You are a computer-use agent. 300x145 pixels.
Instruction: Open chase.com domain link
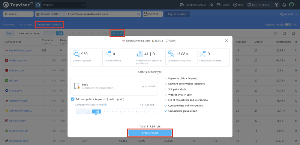(x=15, y=90)
